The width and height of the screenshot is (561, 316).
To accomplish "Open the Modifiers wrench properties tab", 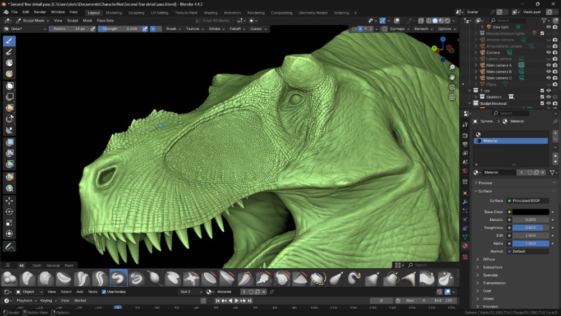I will click(x=465, y=202).
